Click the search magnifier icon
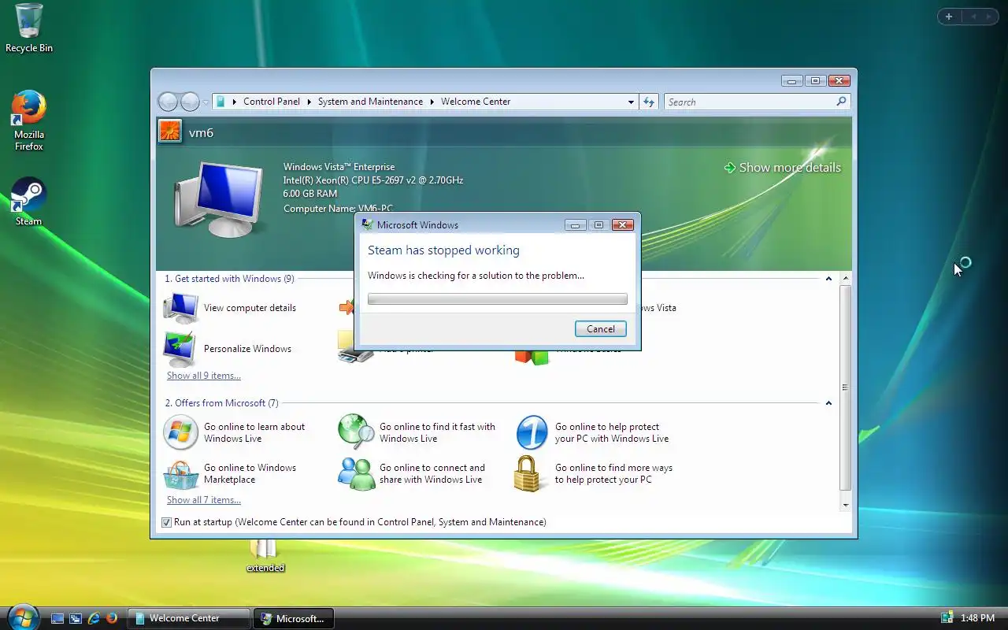1008x630 pixels. (841, 102)
